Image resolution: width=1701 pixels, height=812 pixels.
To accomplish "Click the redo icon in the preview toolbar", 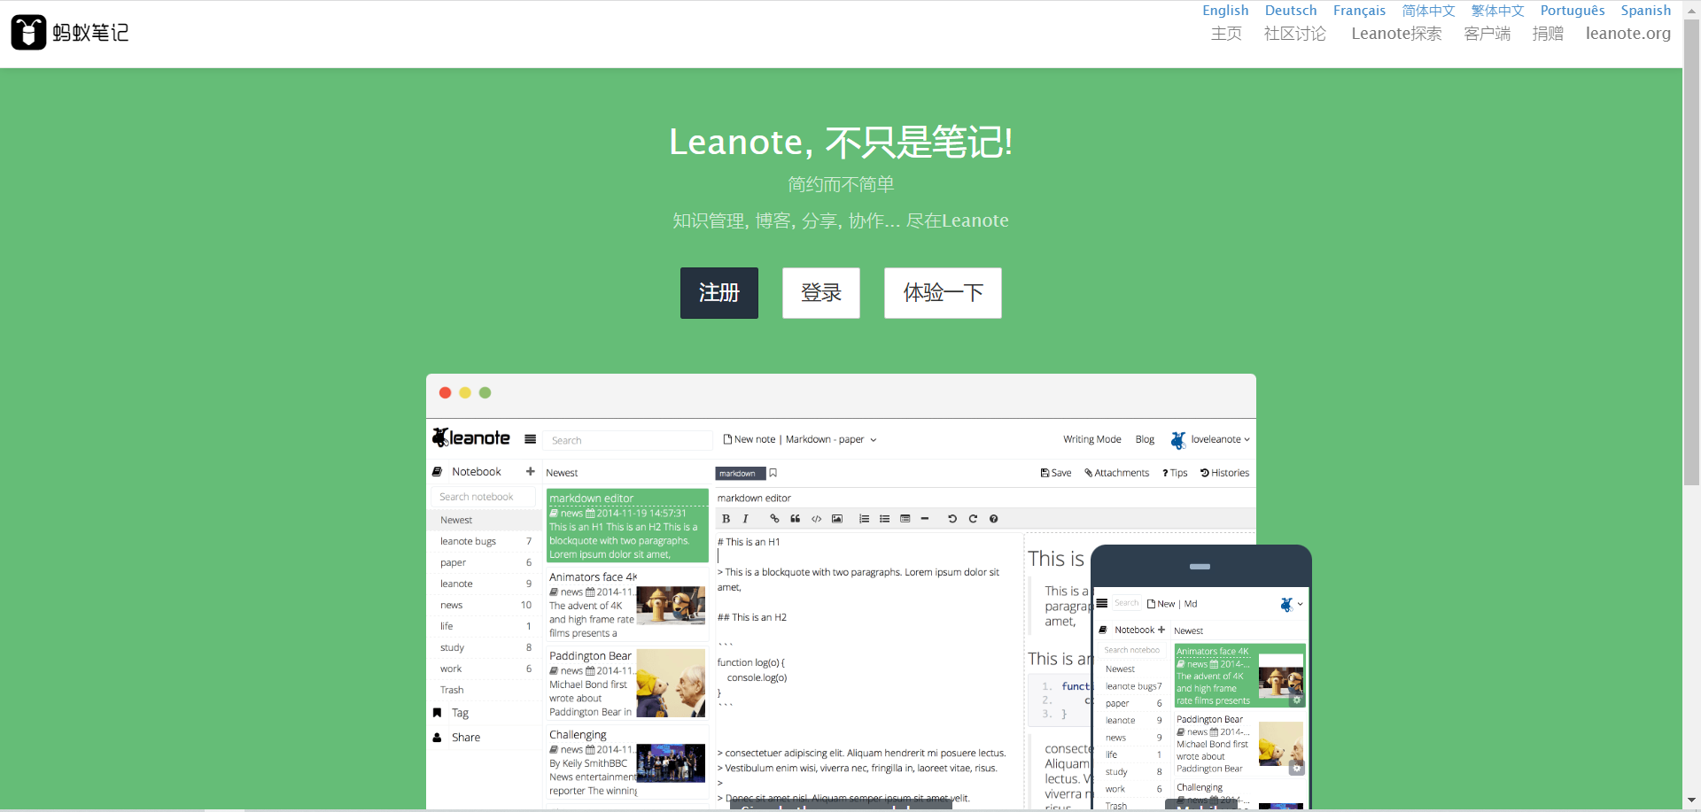I will tap(973, 519).
